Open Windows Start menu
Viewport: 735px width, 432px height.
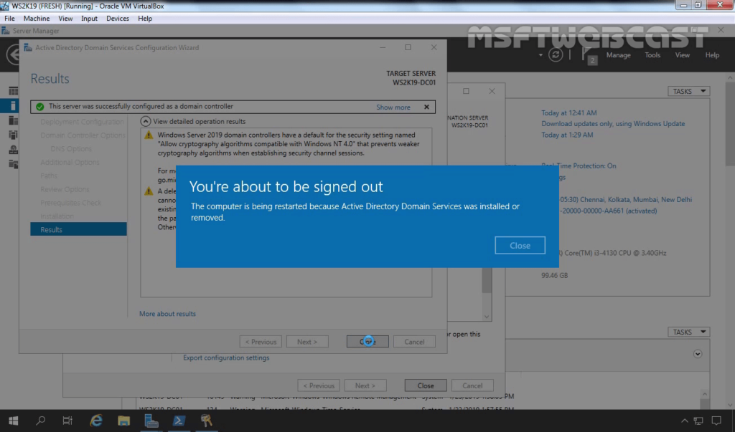(x=13, y=421)
